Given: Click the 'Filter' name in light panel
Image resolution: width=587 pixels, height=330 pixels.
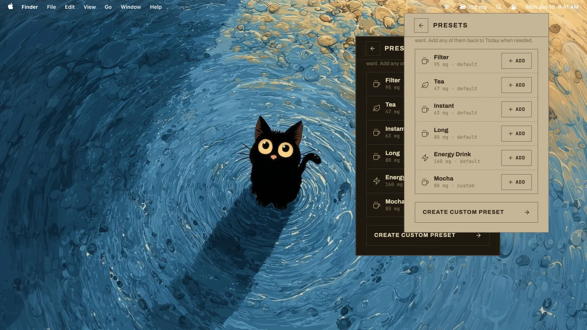Looking at the screenshot, I should point(441,57).
